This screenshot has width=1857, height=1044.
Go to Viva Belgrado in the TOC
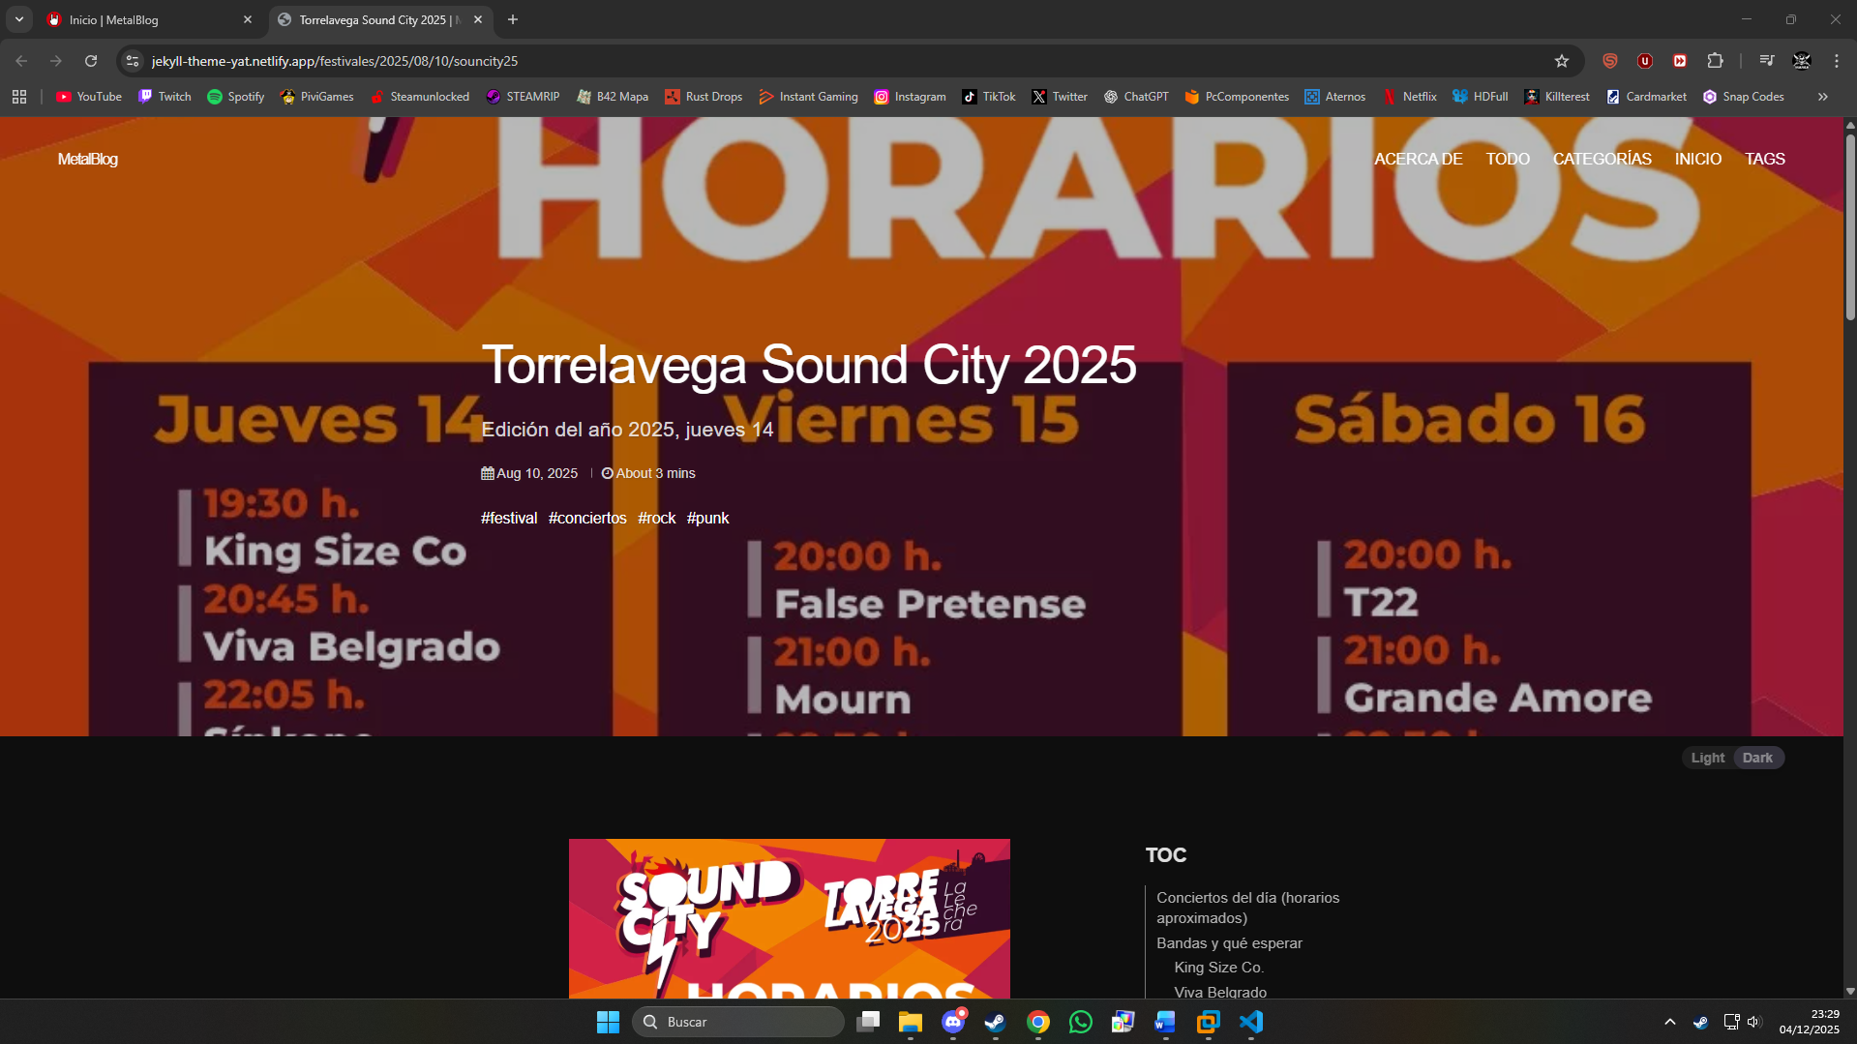click(x=1219, y=992)
